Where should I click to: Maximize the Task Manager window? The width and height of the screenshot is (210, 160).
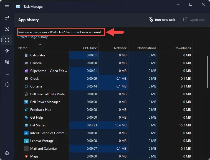[191, 4]
